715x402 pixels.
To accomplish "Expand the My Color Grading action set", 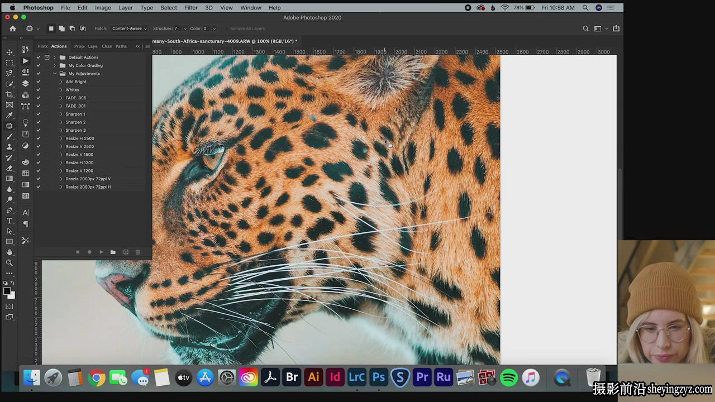I will tap(55, 65).
